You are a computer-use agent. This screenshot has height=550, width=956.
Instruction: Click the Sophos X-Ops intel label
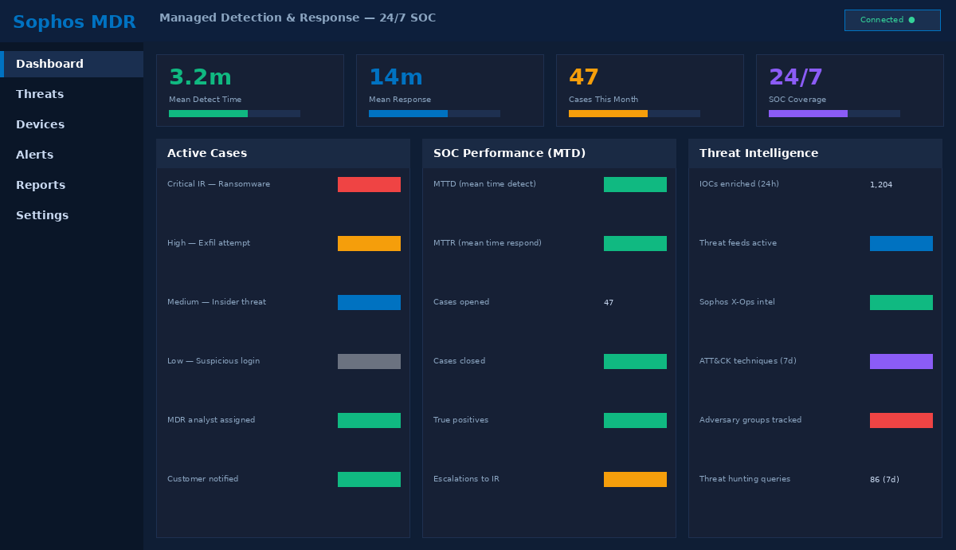(x=737, y=302)
